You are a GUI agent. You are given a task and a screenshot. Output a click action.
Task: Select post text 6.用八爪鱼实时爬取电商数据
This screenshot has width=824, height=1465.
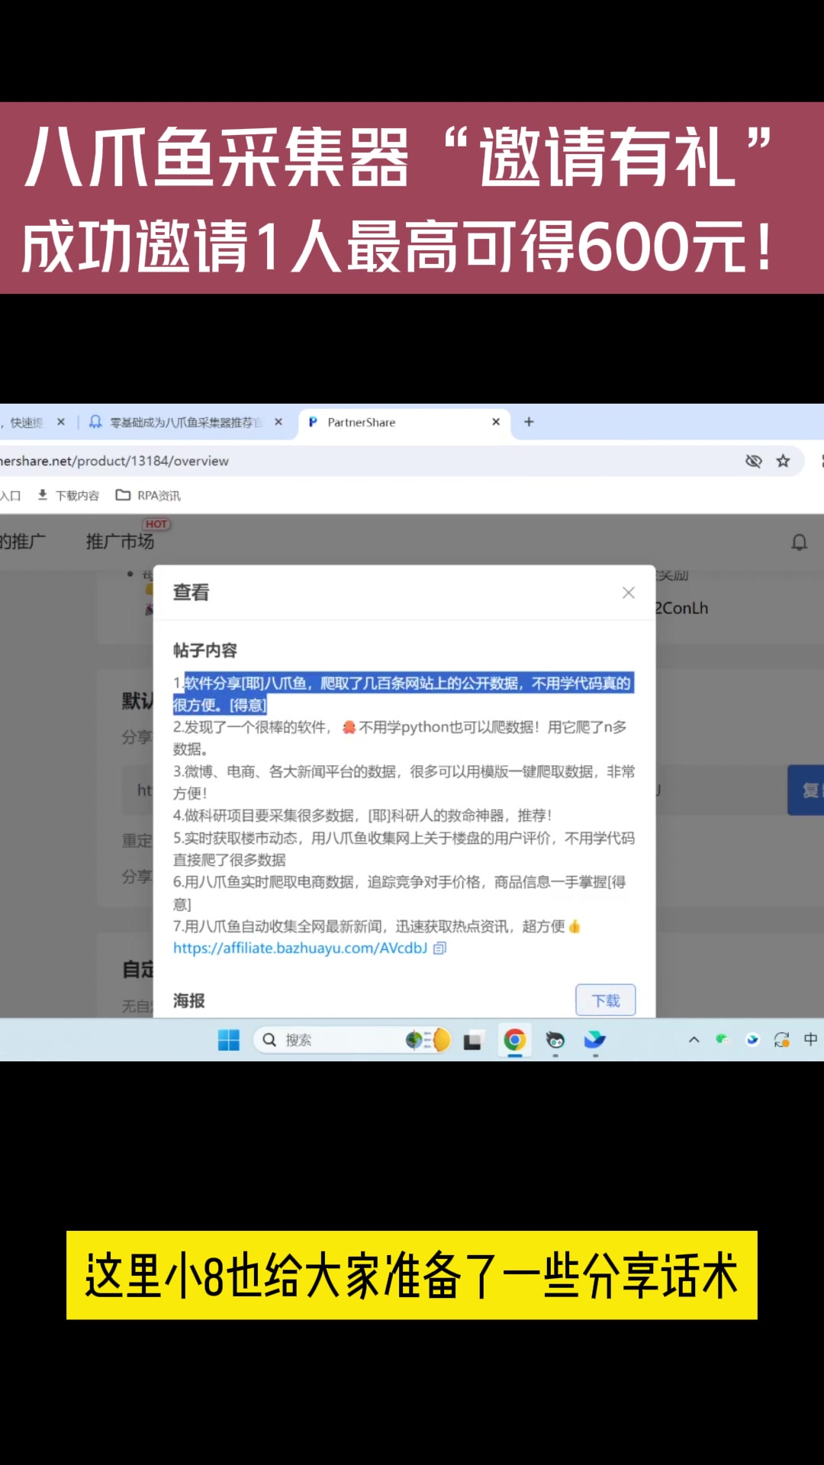400,893
